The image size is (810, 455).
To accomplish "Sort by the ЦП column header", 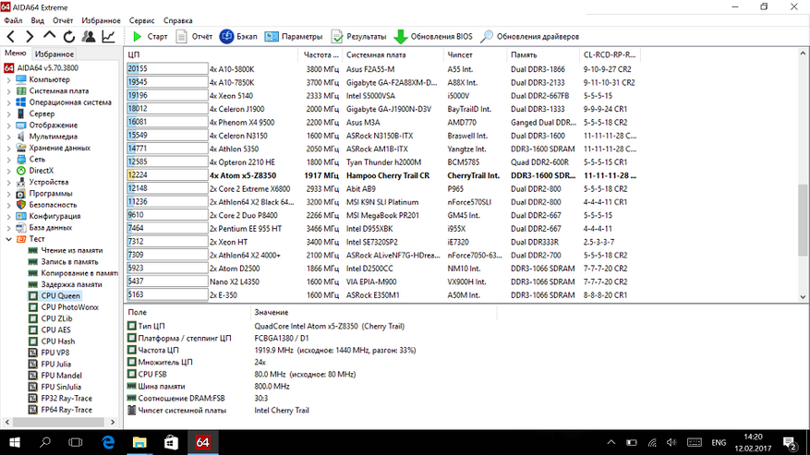I will point(212,54).
